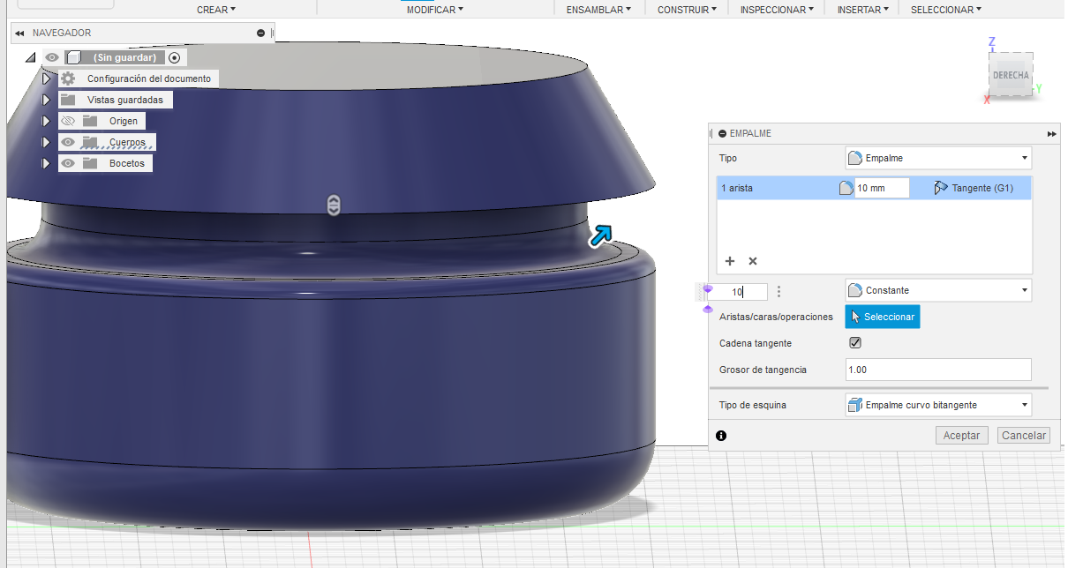Screen dimensions: 1068x568
Task: Toggle visibility of the (Sin guardar) component
Action: 52,57
